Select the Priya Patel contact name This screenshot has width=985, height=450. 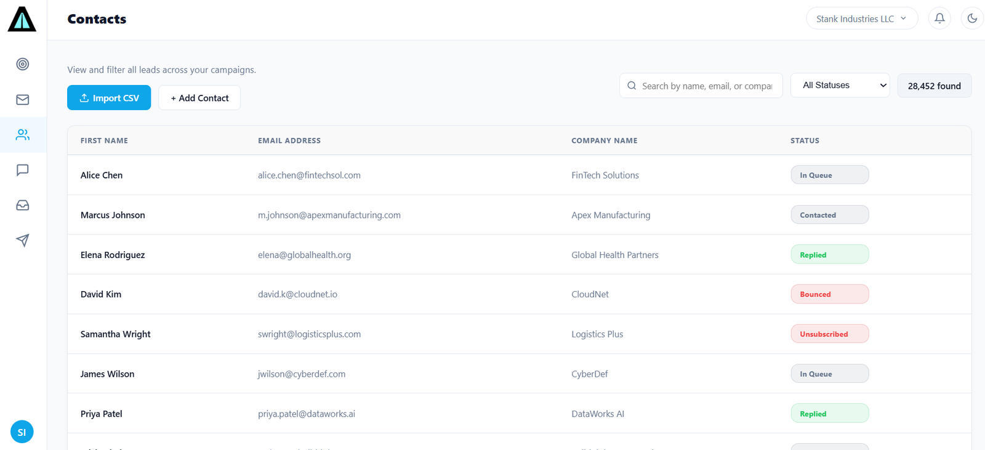coord(102,414)
